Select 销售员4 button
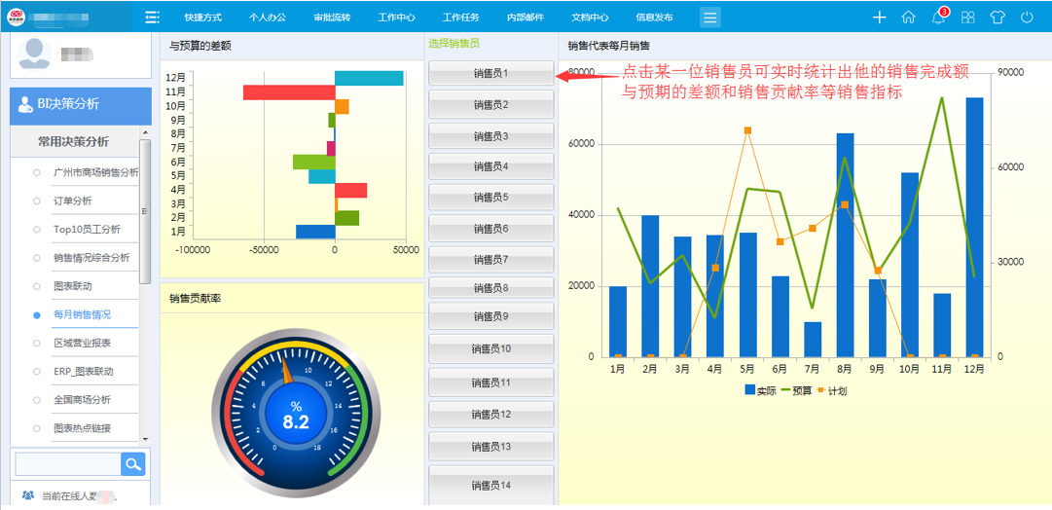 click(x=491, y=166)
